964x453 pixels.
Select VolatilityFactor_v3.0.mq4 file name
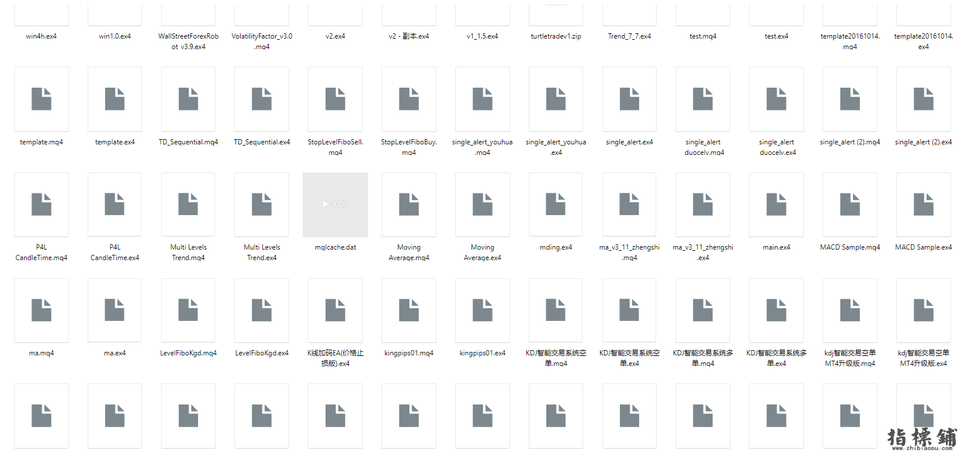click(x=262, y=42)
